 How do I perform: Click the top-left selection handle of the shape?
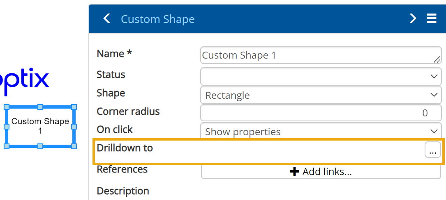(7, 107)
